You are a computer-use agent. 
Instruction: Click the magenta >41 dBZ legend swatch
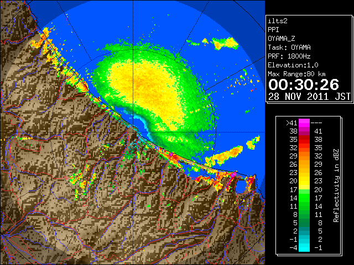pos(304,123)
